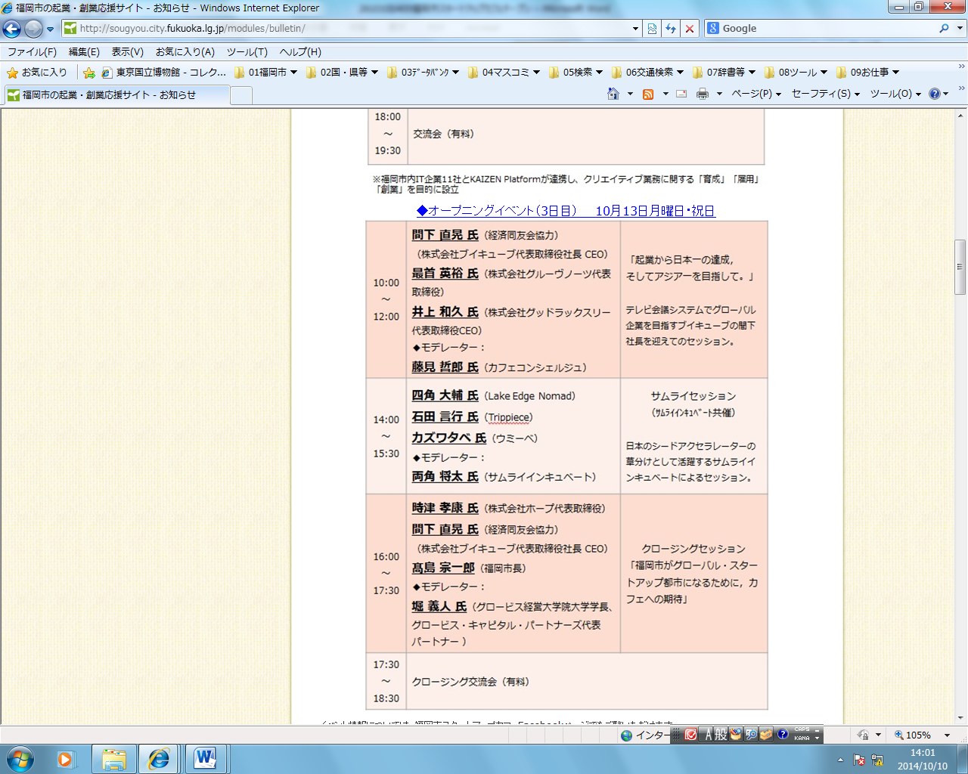
Task: Click the Refresh icon beside the address bar
Action: [x=671, y=29]
